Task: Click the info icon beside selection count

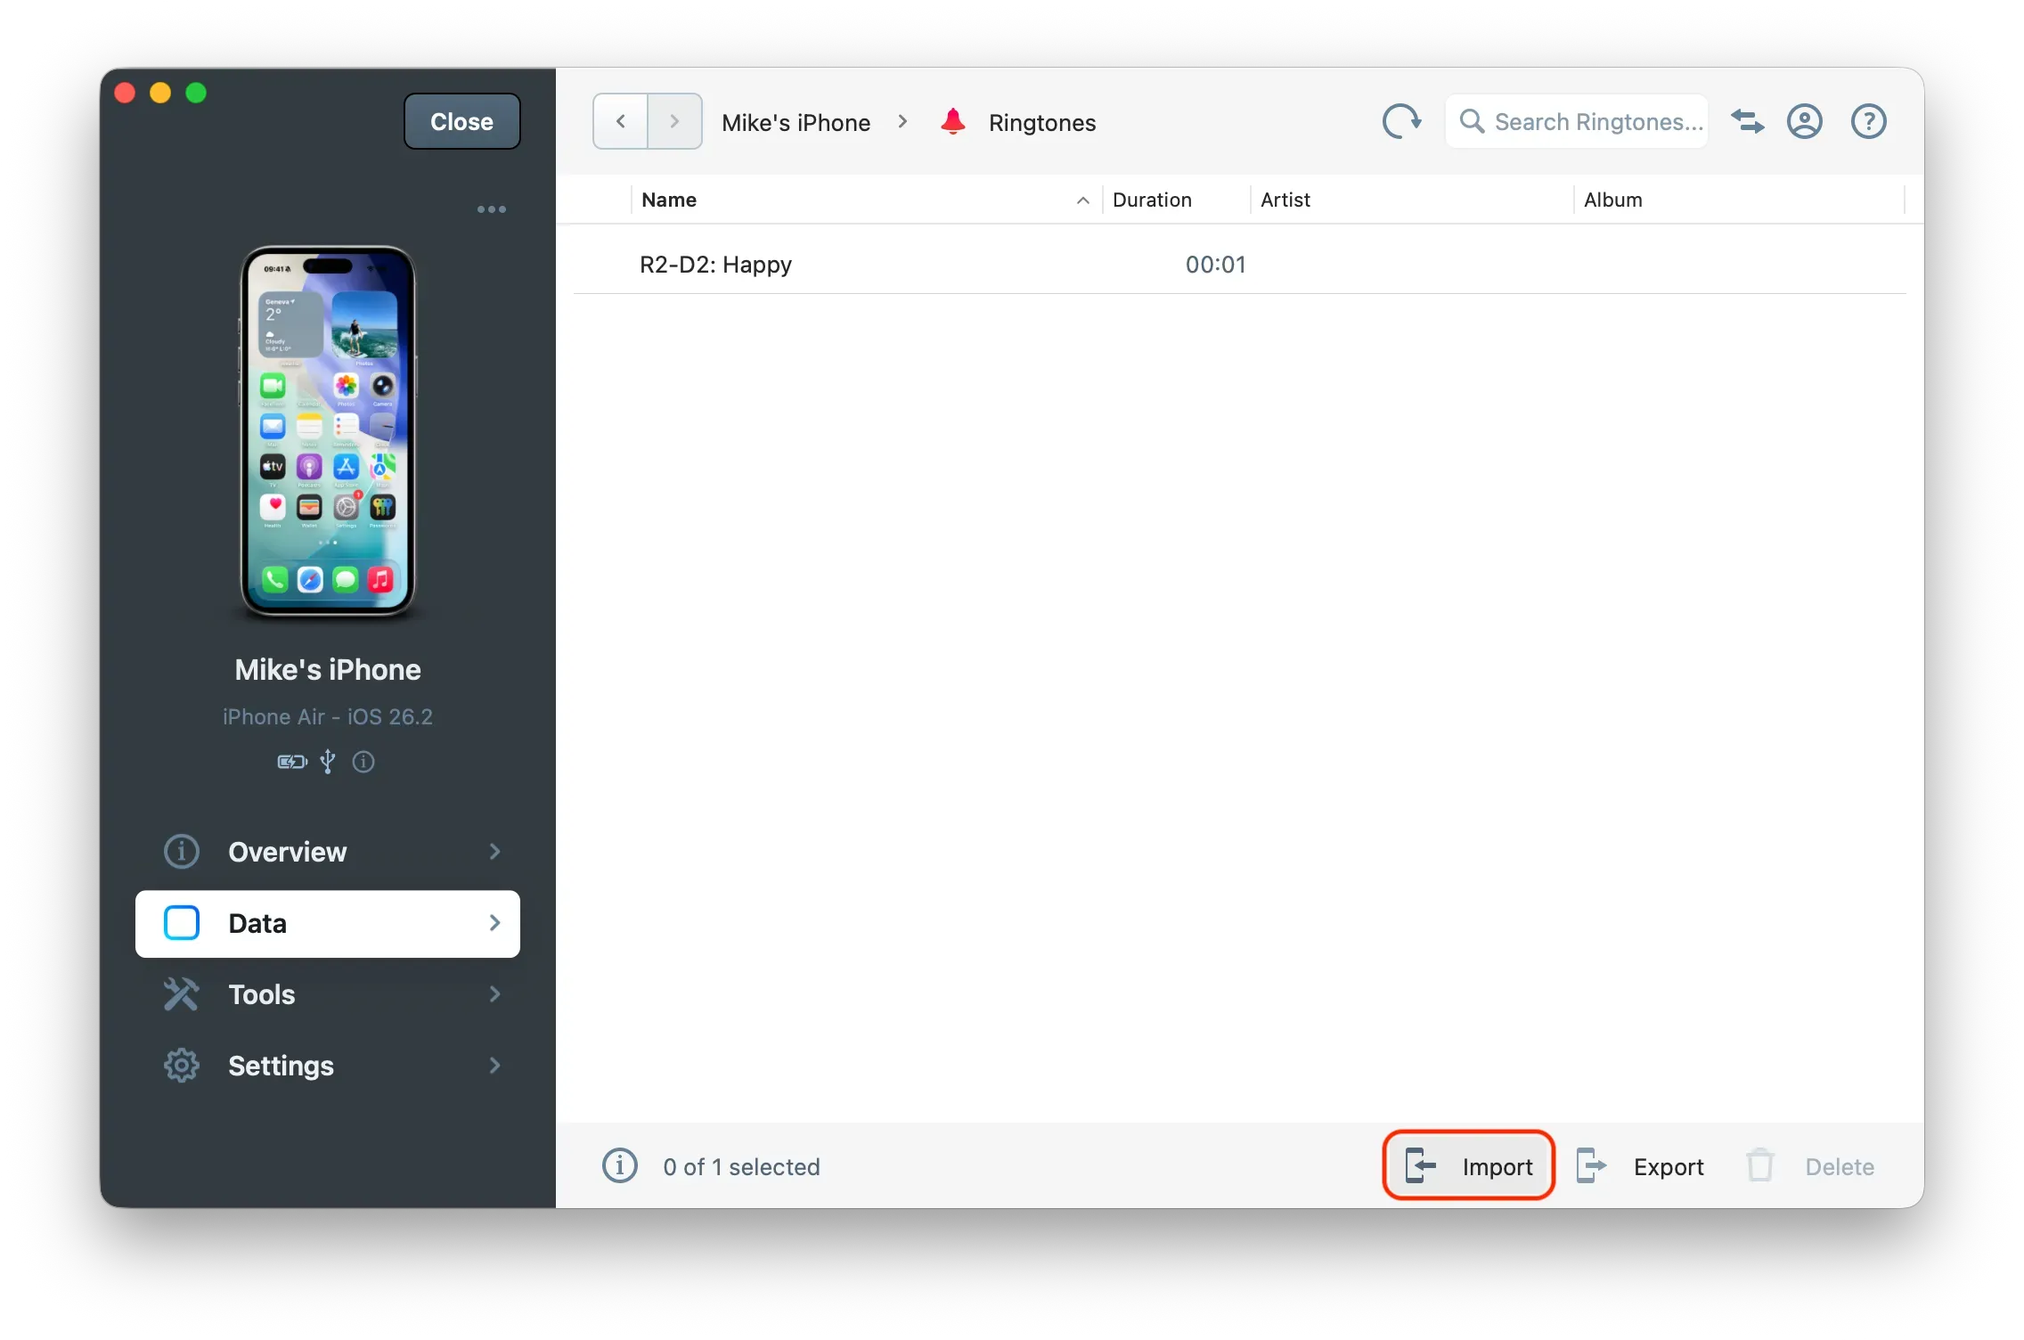Action: (619, 1166)
